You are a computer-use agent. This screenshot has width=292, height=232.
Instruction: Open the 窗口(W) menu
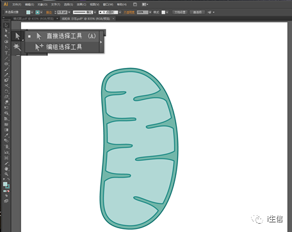point(108,4)
